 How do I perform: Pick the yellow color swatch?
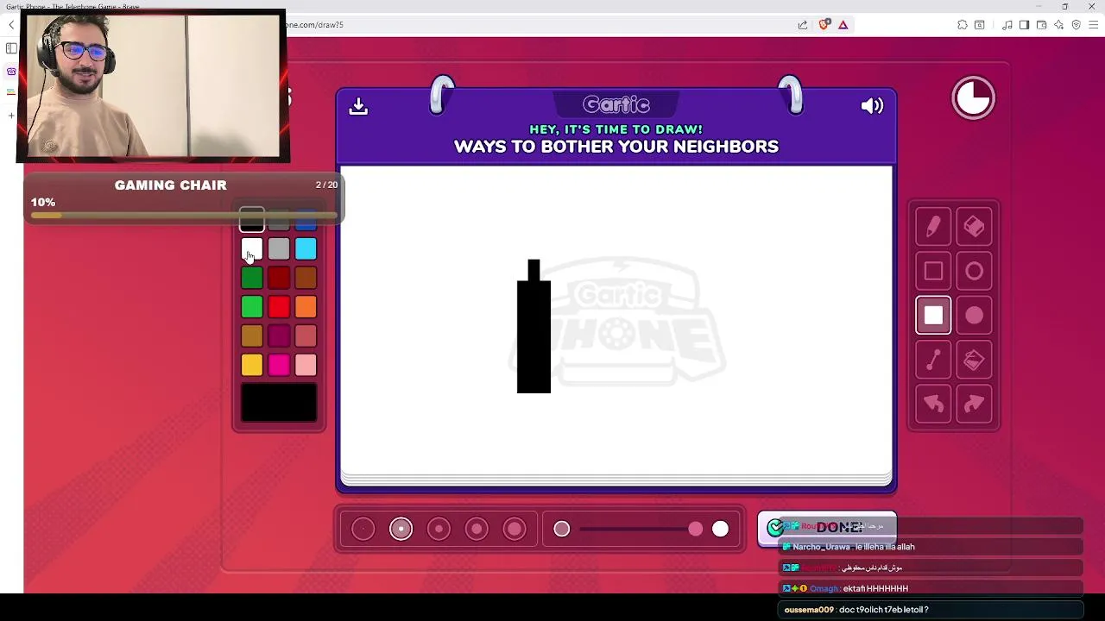pyautogui.click(x=252, y=366)
